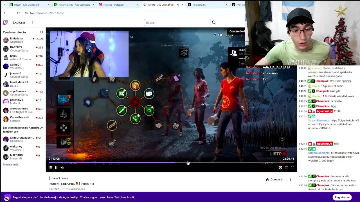Enter fullscreen on the video player
The image size is (360, 202).
[x=292, y=167]
